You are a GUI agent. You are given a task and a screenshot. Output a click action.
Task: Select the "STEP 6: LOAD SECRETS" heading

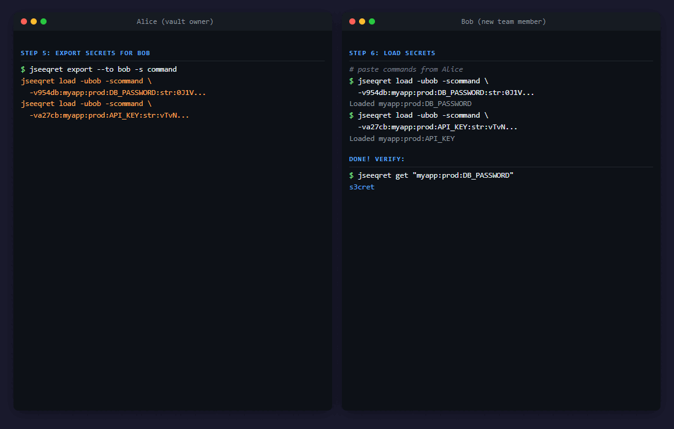click(392, 53)
